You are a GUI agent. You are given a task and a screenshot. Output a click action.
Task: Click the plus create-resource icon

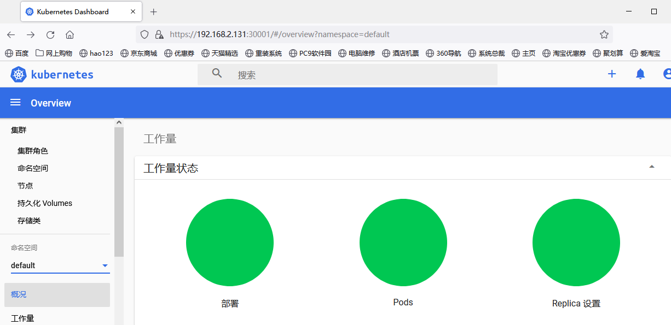point(612,74)
